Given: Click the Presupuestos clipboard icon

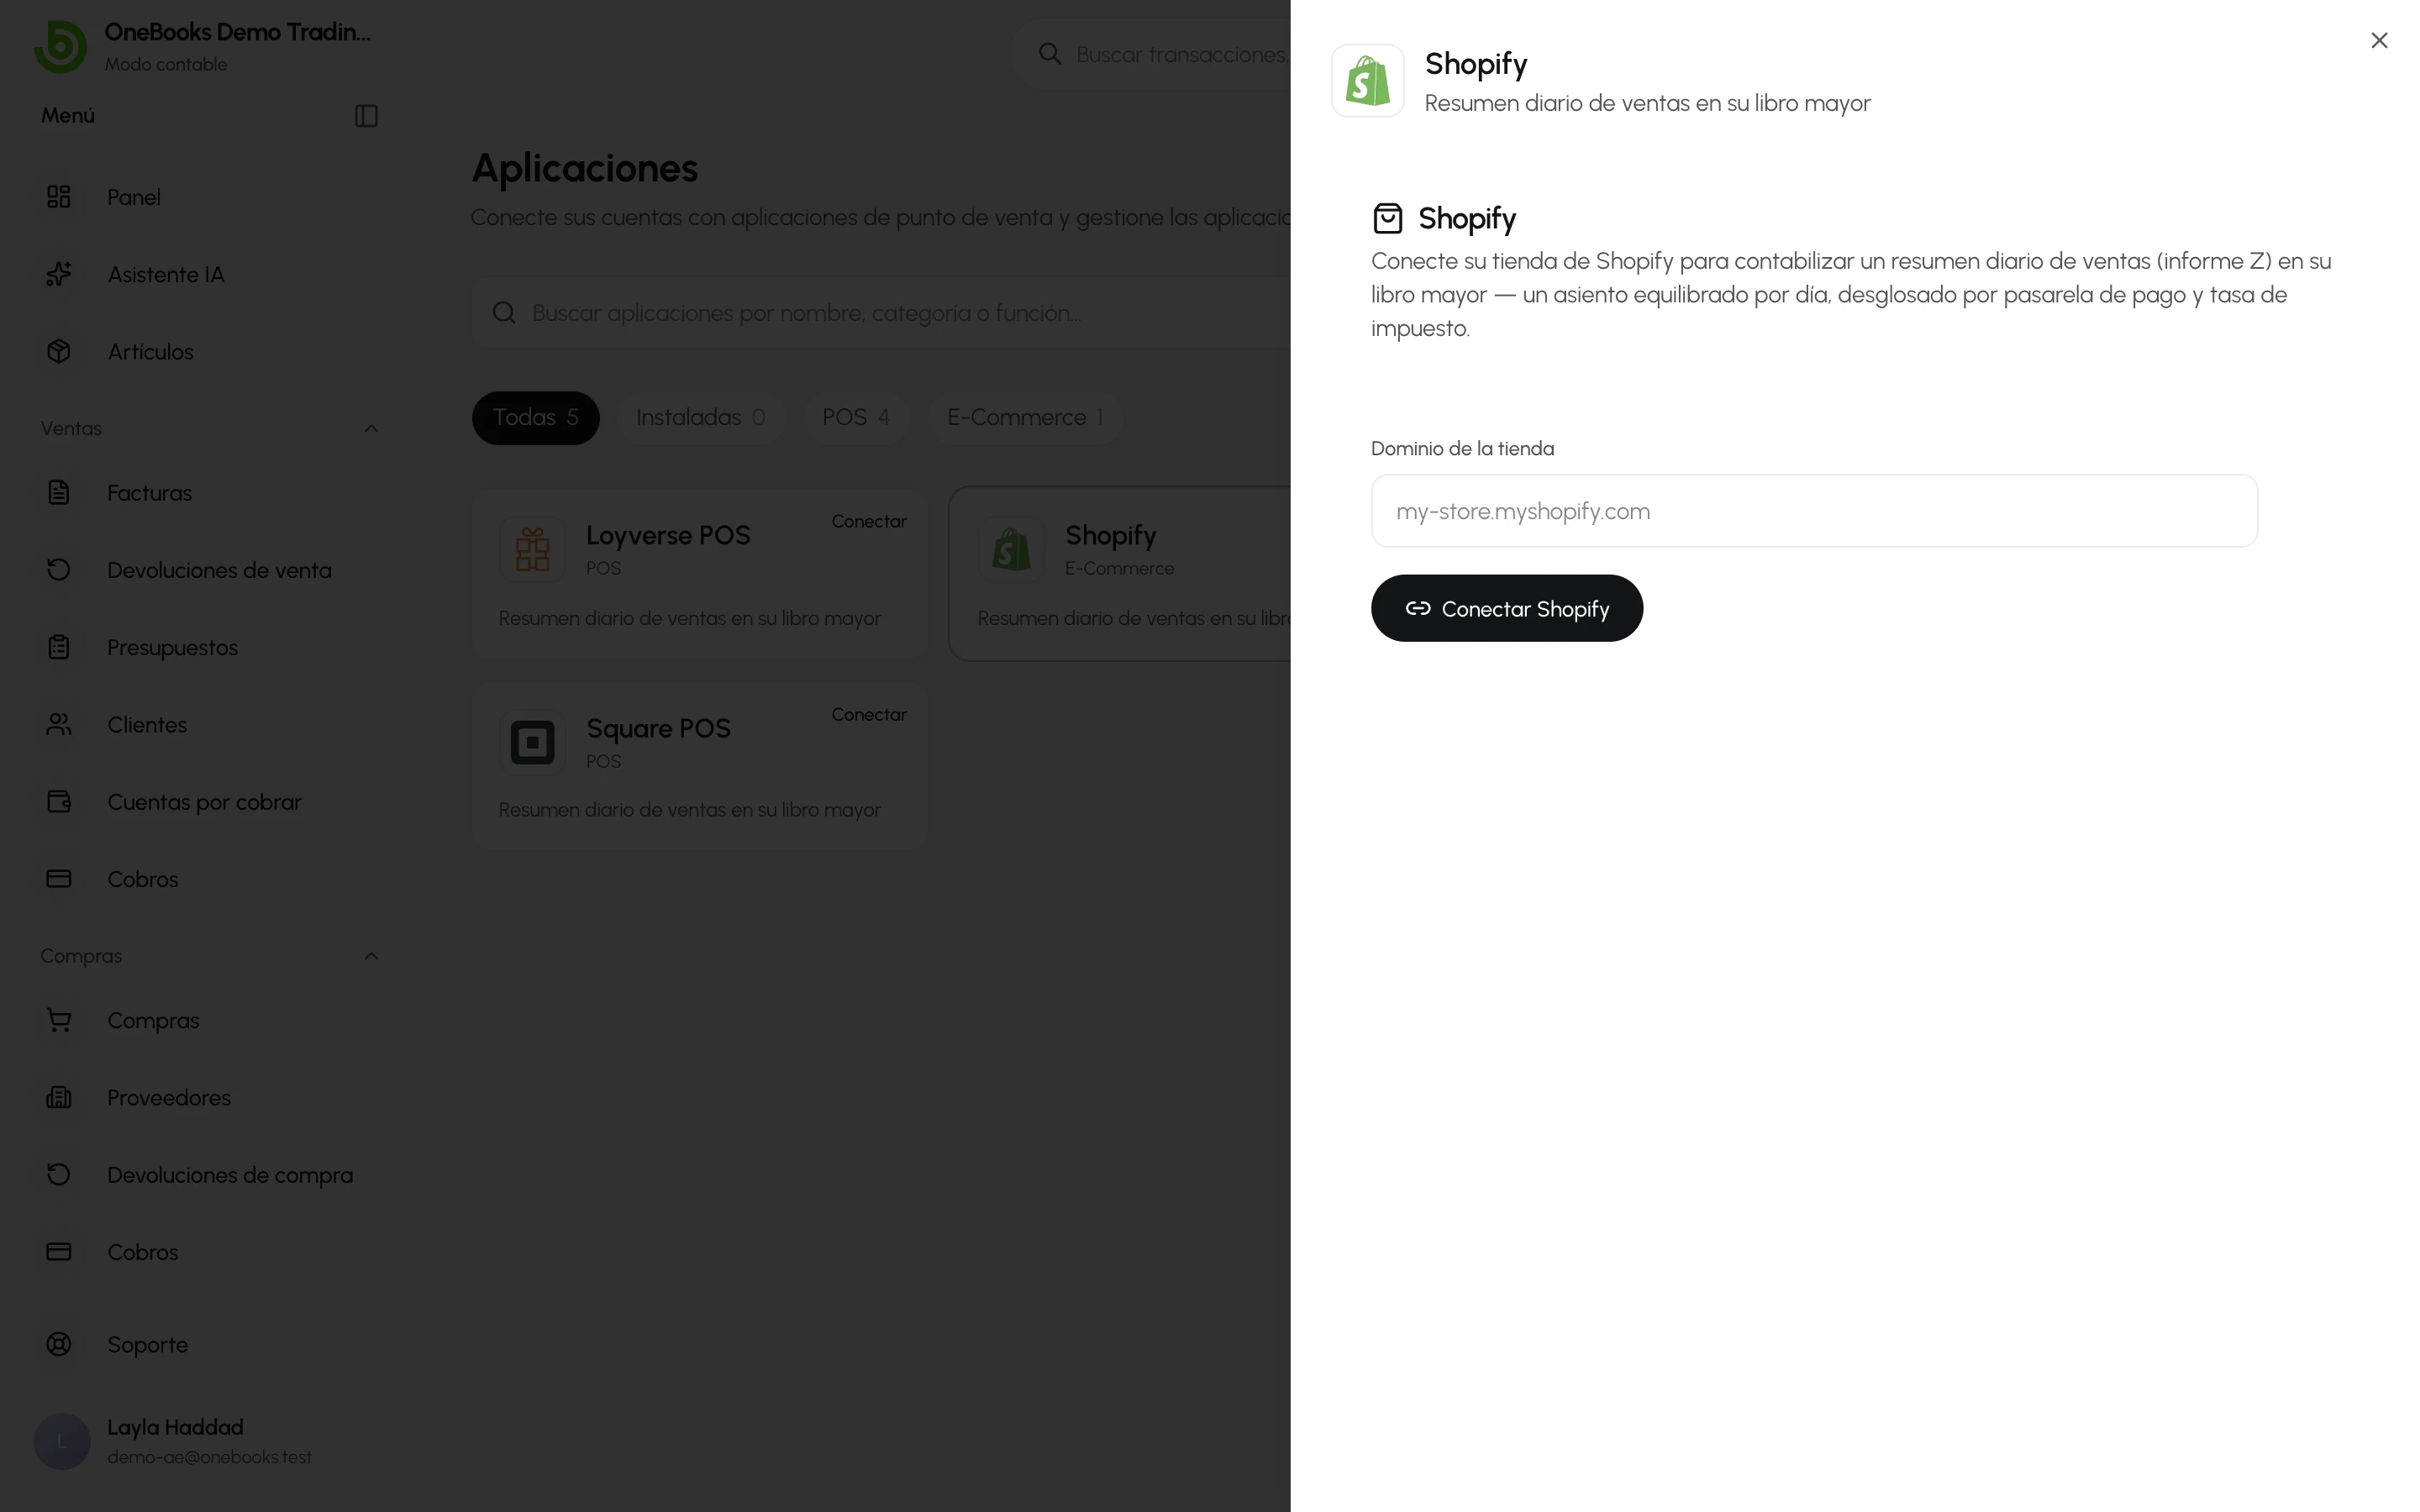Looking at the screenshot, I should pyautogui.click(x=59, y=647).
